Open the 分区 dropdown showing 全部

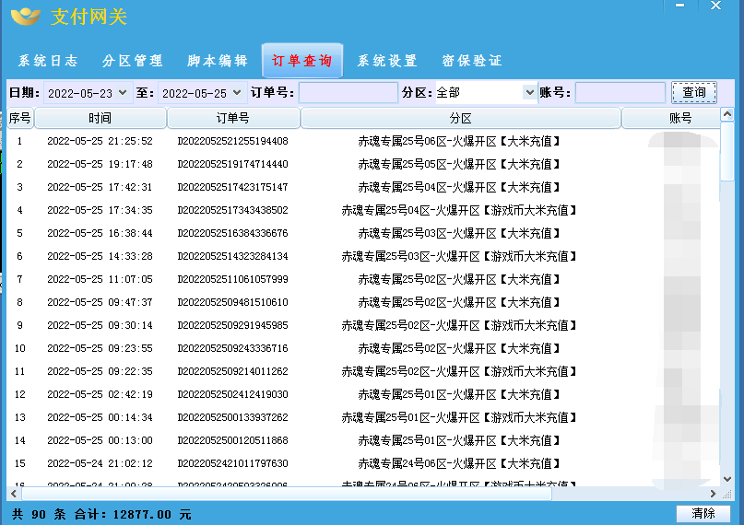pos(529,93)
